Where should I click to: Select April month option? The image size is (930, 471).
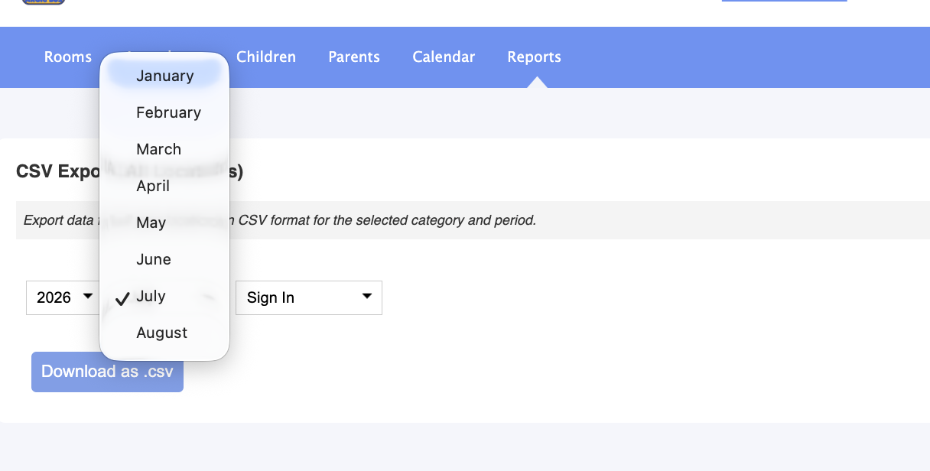click(x=164, y=186)
